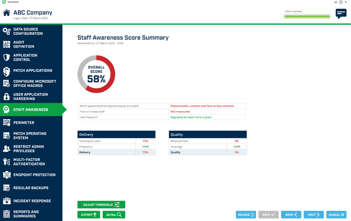This screenshot has height=221, width=351.
Task: Click the Overall Score donut chart
Action: [96, 74]
